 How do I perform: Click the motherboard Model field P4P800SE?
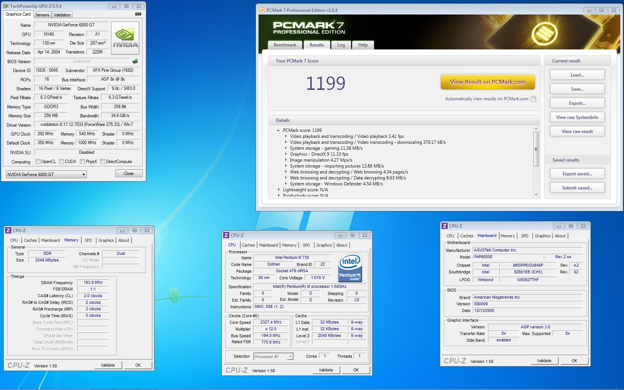click(x=507, y=257)
